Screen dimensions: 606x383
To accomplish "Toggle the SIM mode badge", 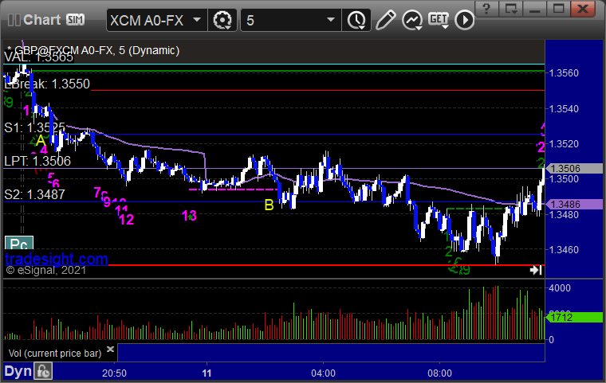I will (75, 19).
